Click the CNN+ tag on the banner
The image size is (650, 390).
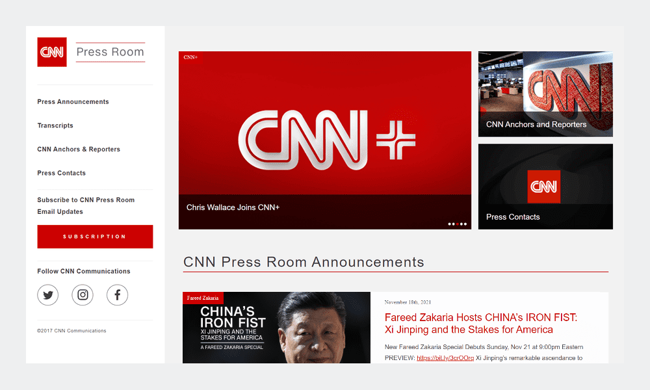190,57
